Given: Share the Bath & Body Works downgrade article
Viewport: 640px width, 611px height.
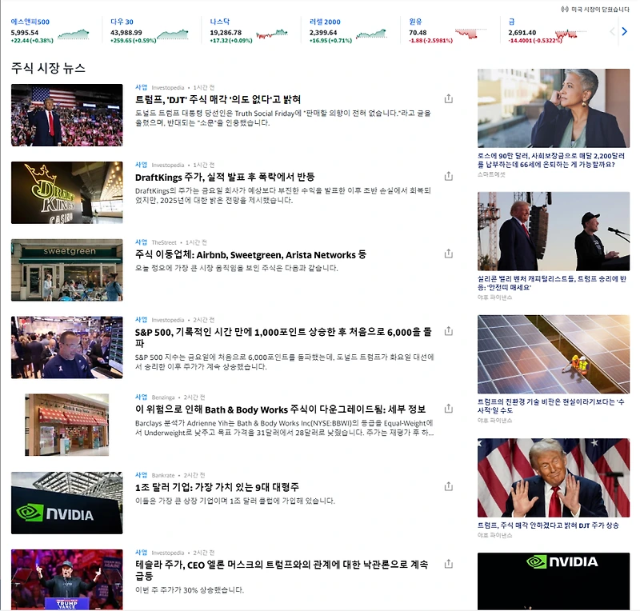Looking at the screenshot, I should [448, 409].
